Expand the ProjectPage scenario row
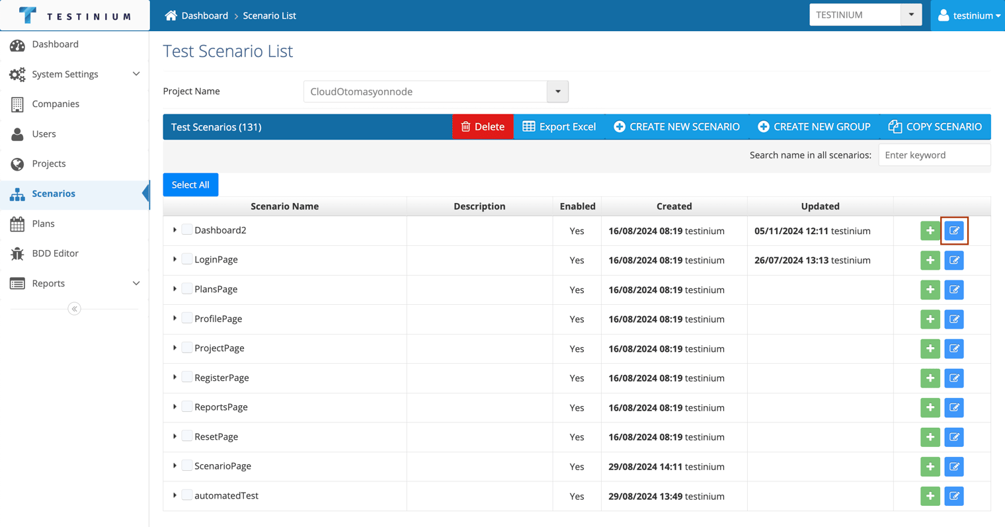 click(175, 348)
